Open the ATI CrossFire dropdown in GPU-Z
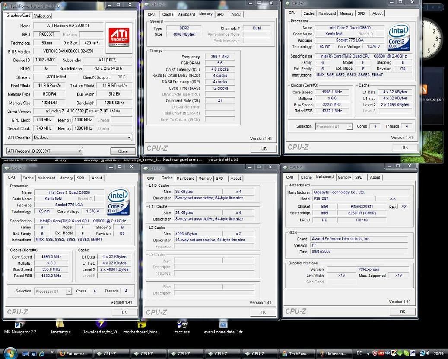Screen dimensions: 448x359 (x=82, y=138)
